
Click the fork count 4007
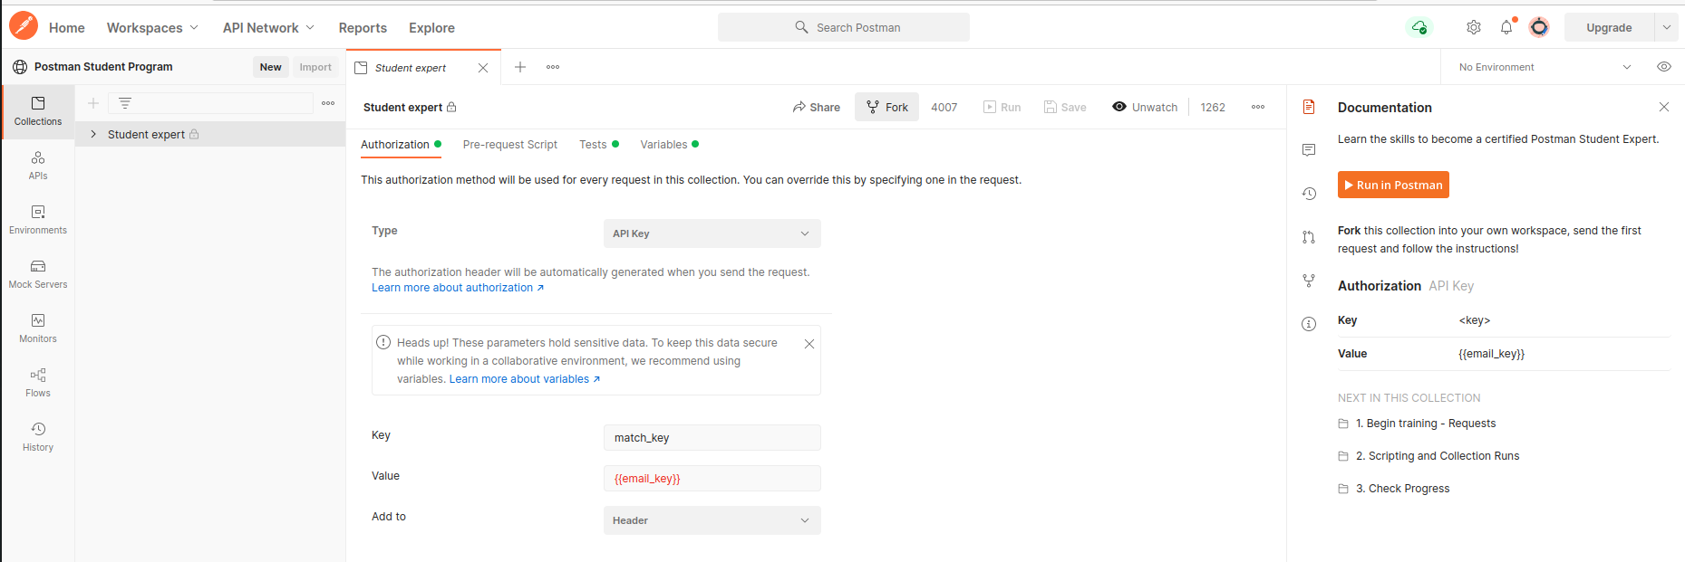point(944,107)
